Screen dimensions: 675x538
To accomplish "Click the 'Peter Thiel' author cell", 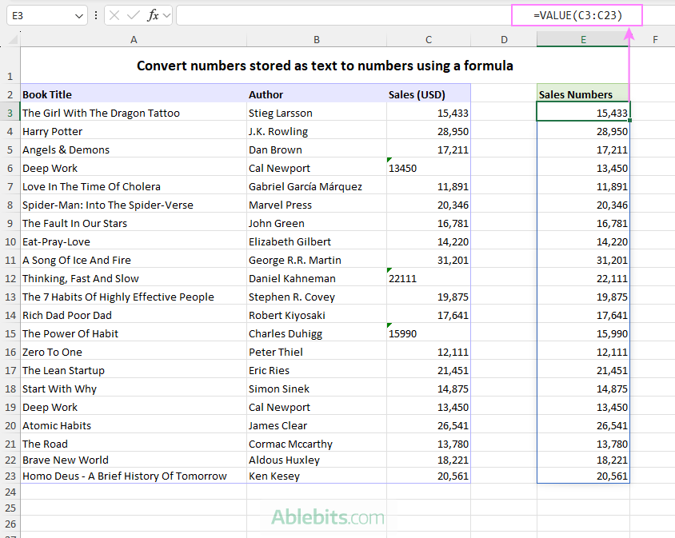I will [x=317, y=352].
